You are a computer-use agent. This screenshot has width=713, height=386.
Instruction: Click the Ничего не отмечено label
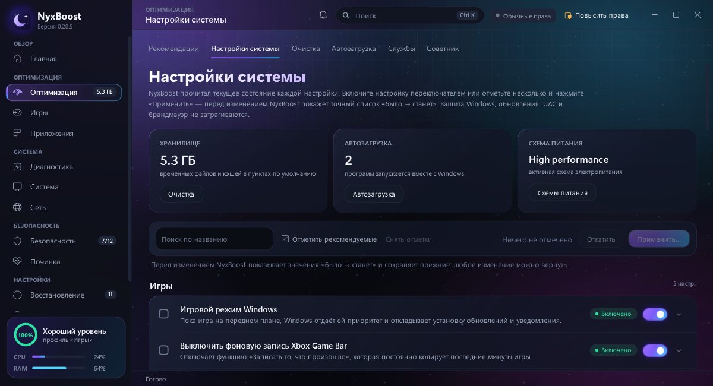coord(537,240)
